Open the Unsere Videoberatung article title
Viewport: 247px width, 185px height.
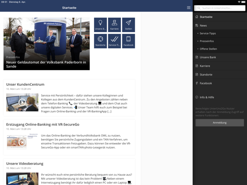pyautogui.click(x=25, y=164)
